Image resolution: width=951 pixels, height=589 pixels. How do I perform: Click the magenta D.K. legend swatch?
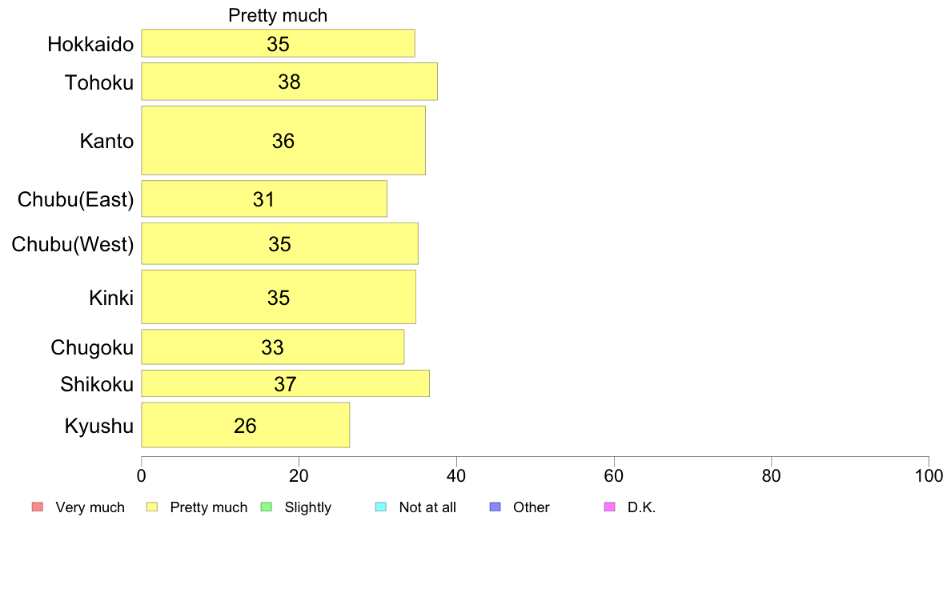(x=609, y=507)
